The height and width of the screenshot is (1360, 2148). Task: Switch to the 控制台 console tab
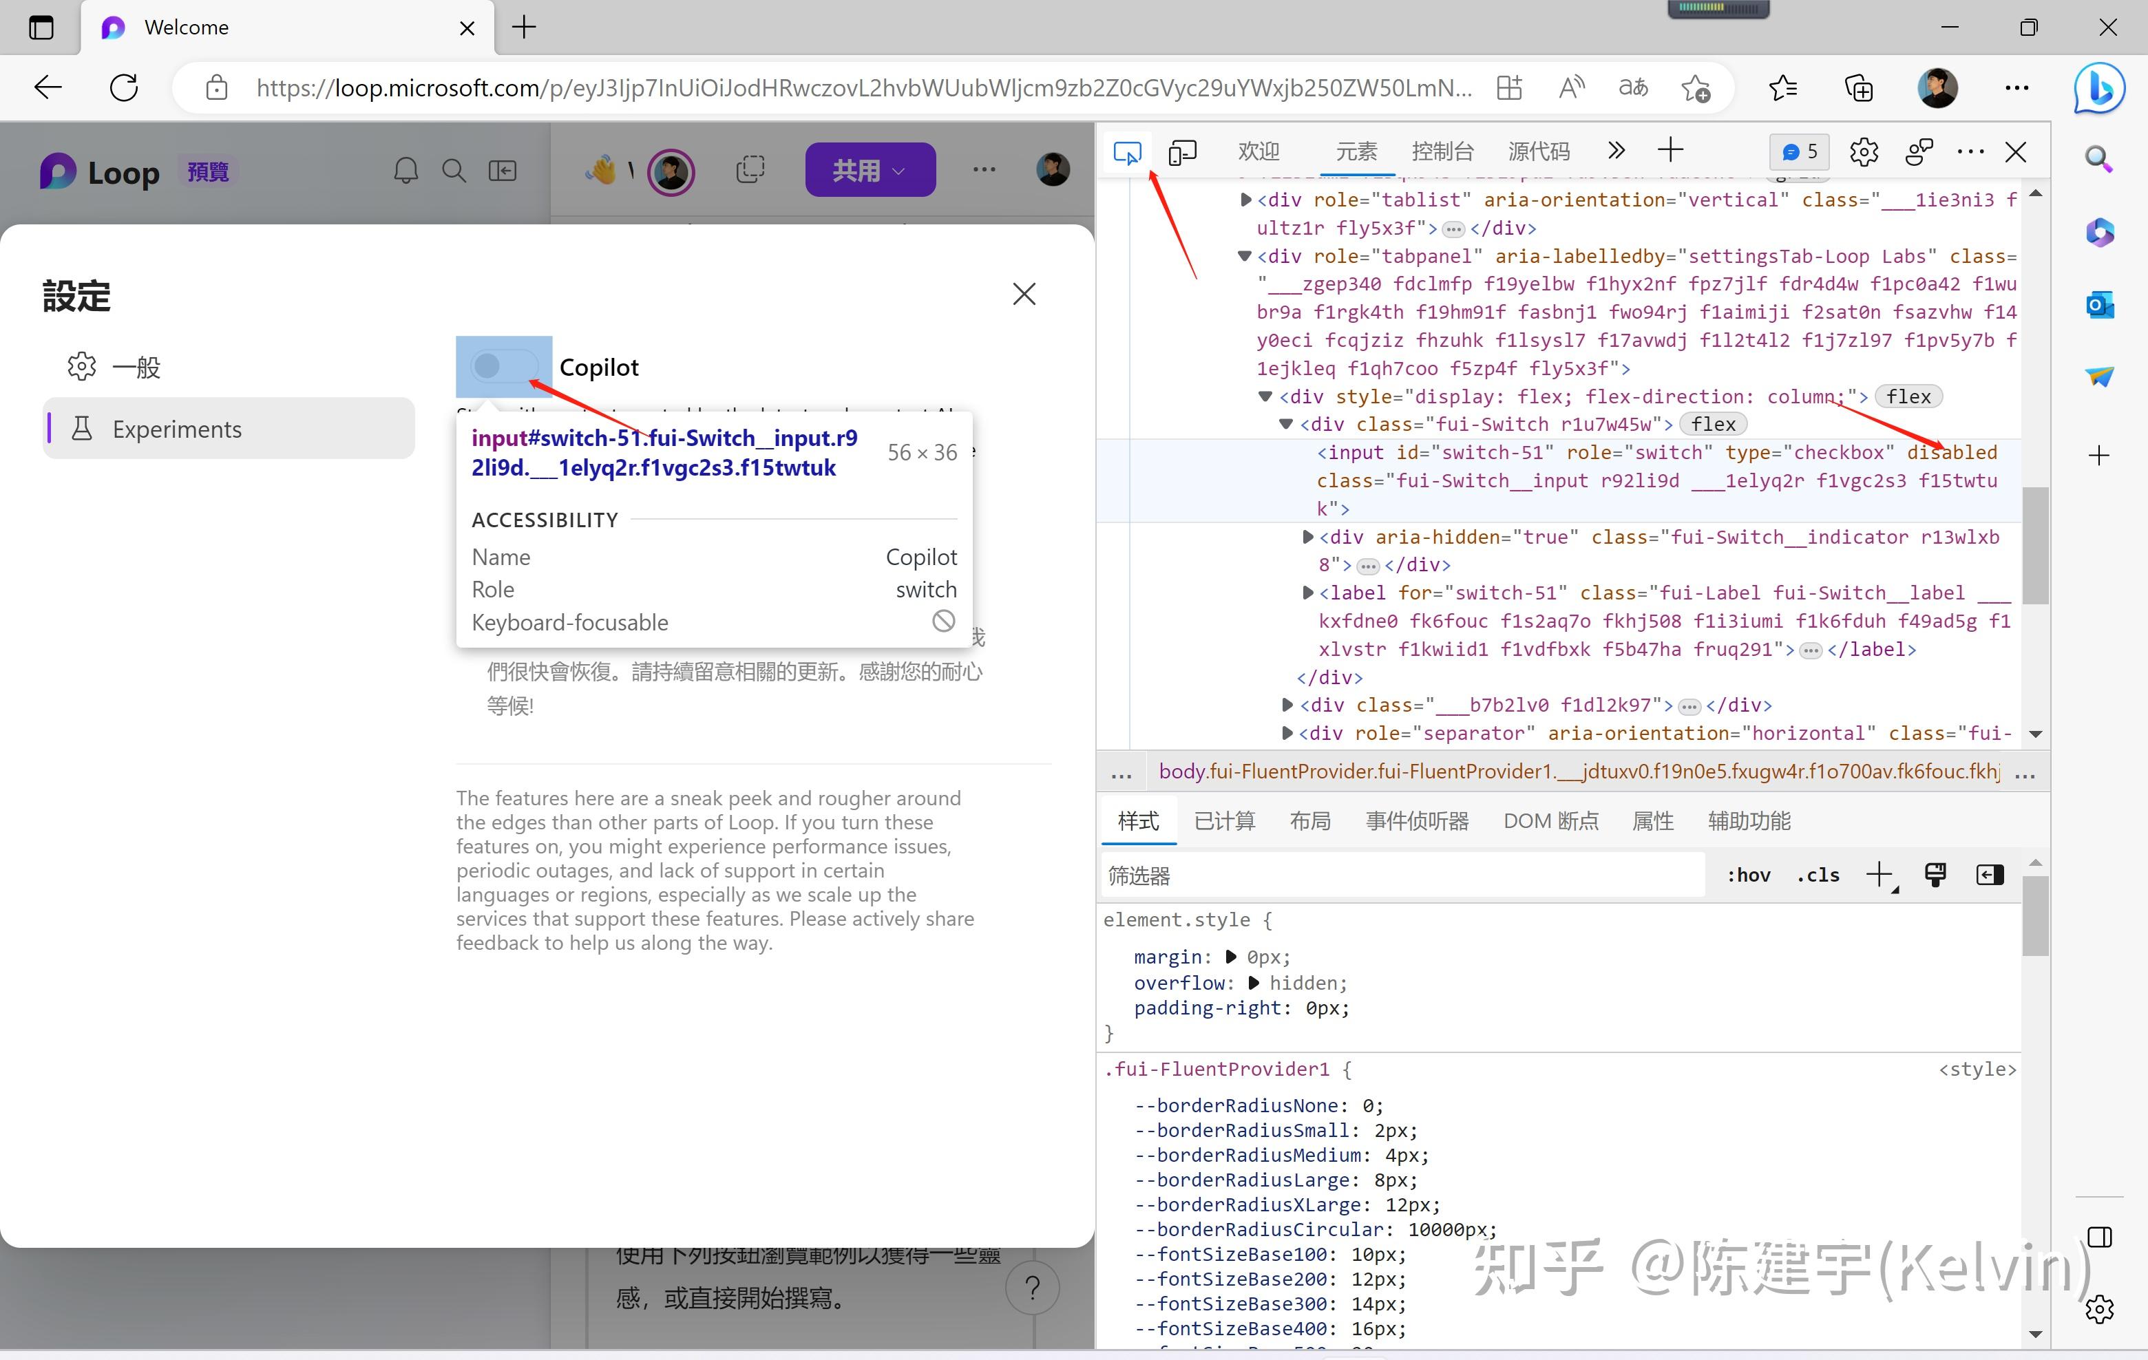coord(1442,151)
